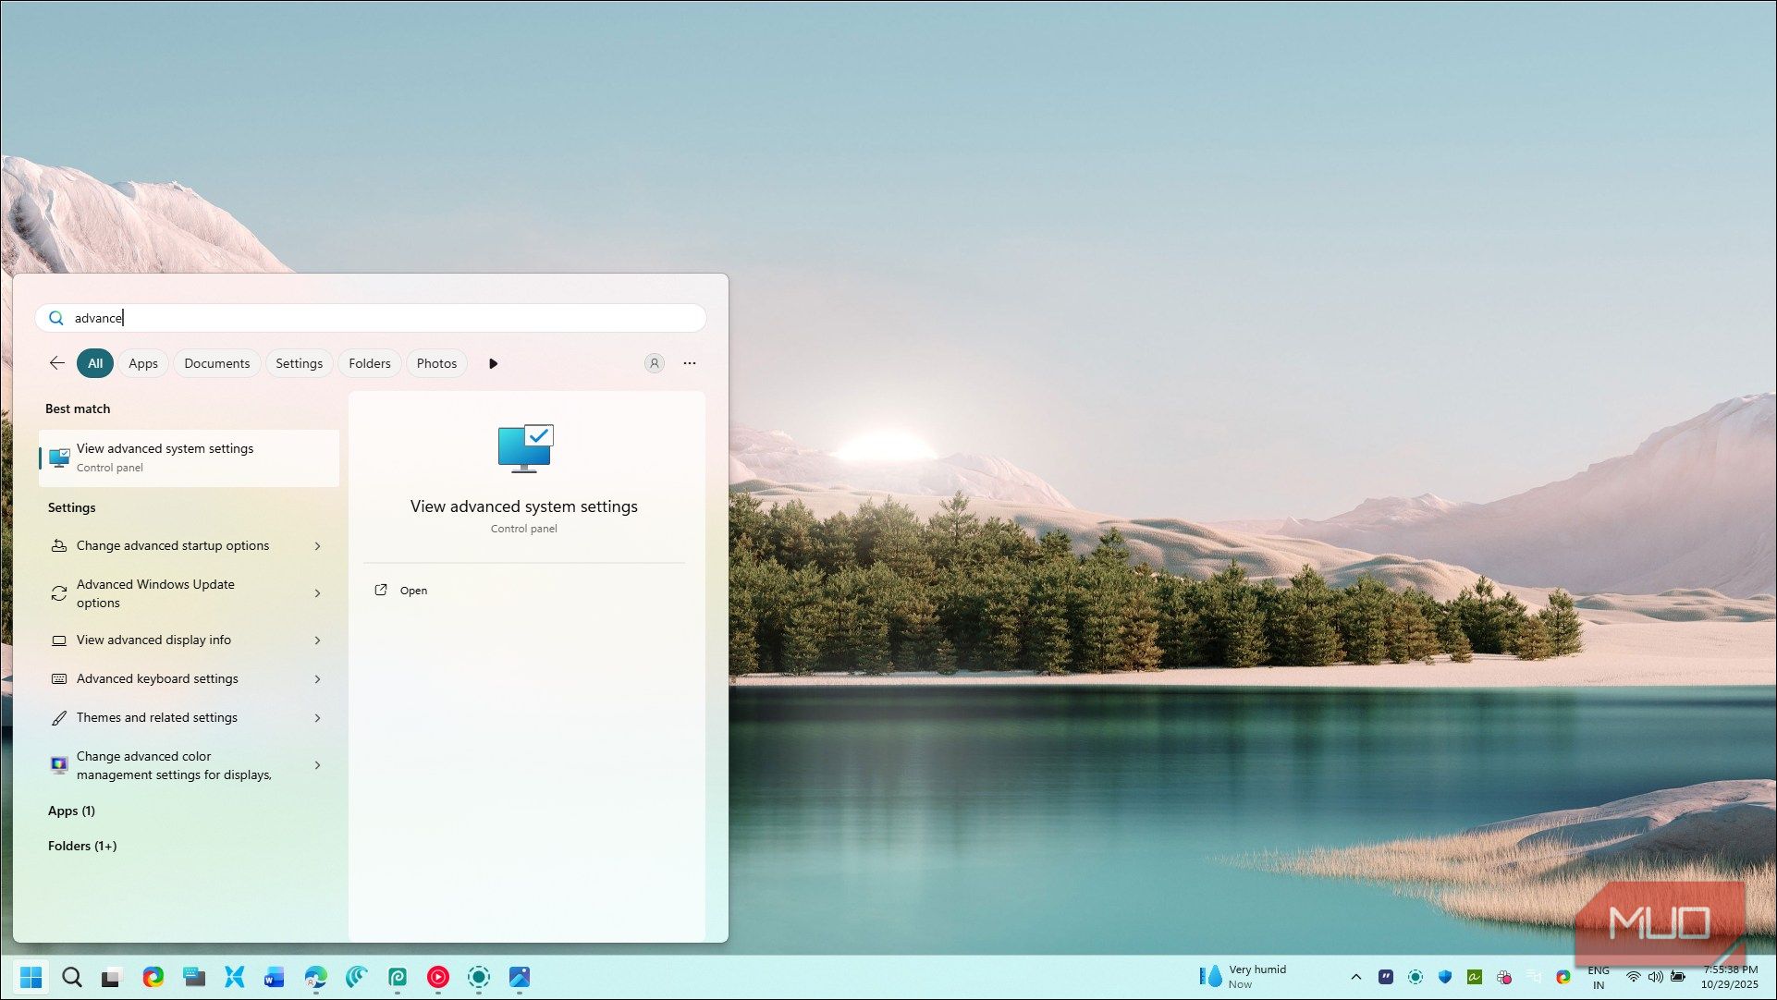Expand Advanced keyboard settings chevron

317,679
